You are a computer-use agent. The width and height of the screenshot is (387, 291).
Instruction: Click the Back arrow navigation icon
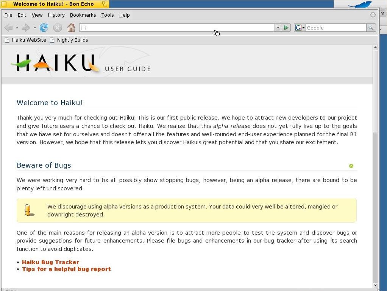(x=9, y=28)
